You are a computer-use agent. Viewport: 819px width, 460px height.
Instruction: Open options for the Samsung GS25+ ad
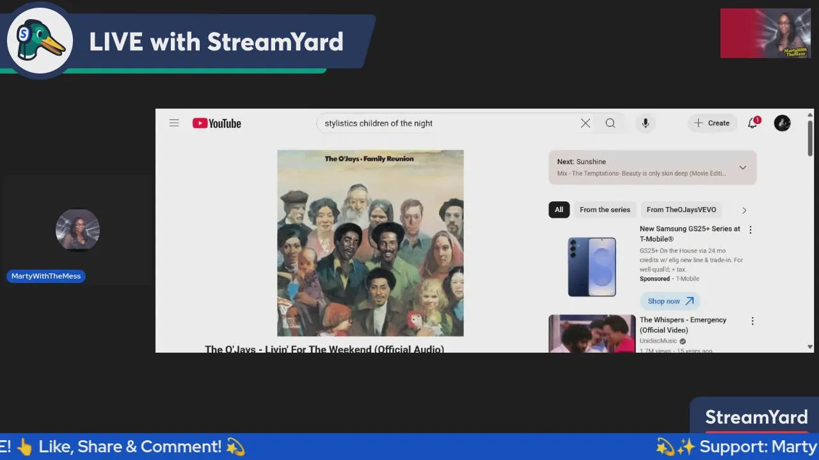pos(751,230)
